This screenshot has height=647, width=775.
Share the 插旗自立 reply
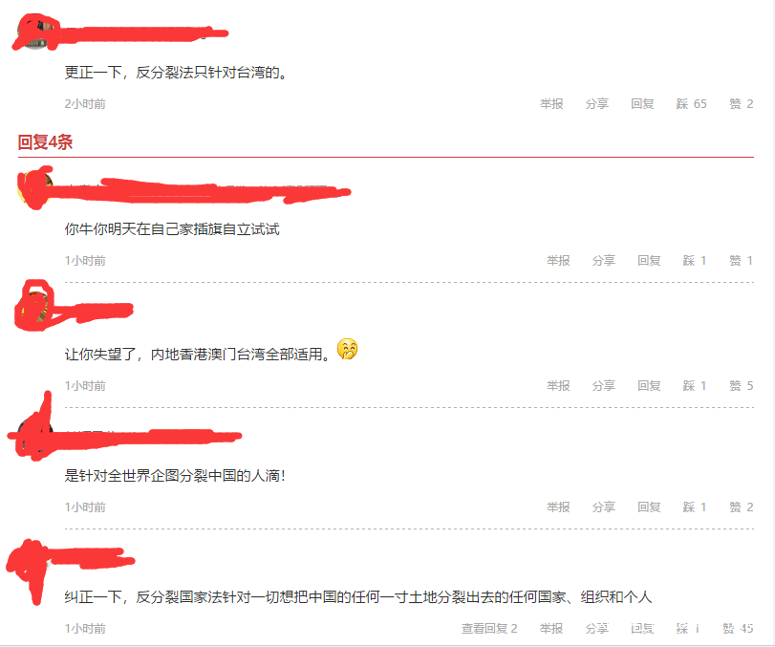(x=604, y=261)
